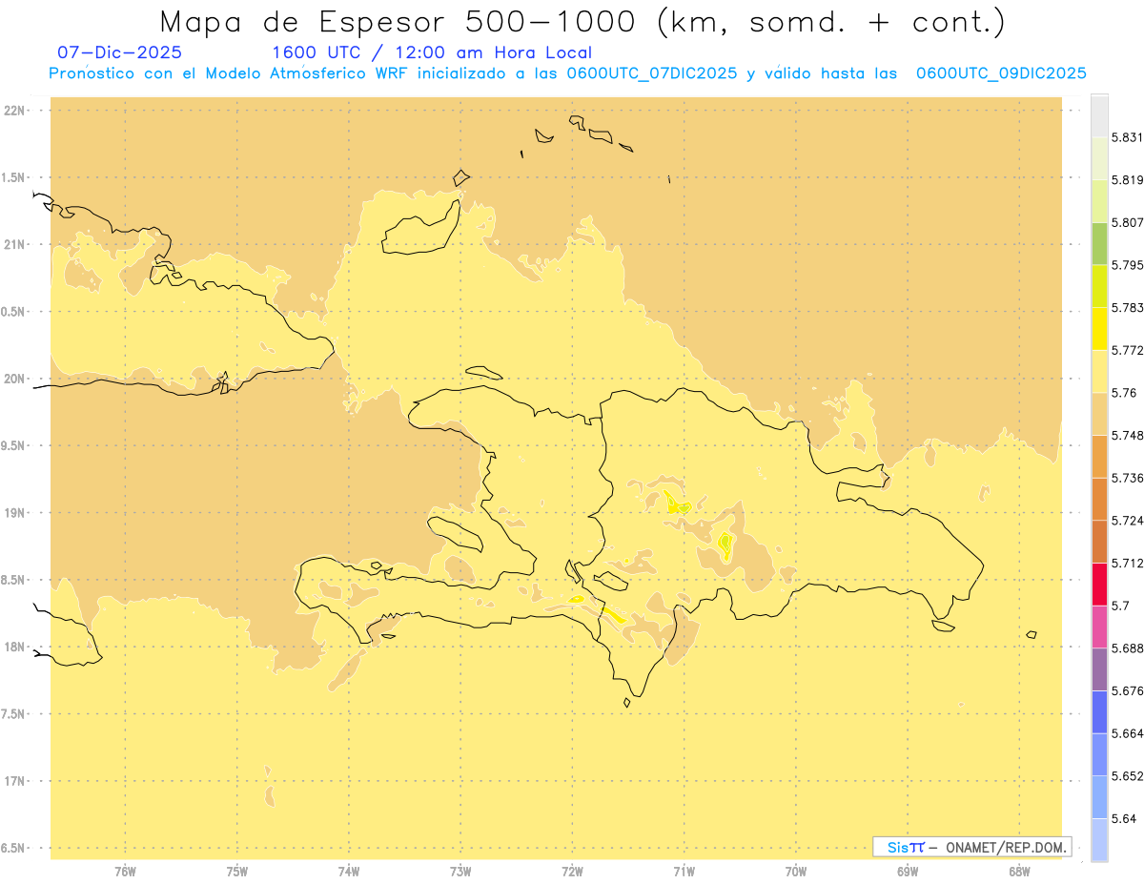The width and height of the screenshot is (1144, 884).
Task: Click the '1600 UTC / 12:00 am Hora Local' timestamp
Action: coord(432,52)
